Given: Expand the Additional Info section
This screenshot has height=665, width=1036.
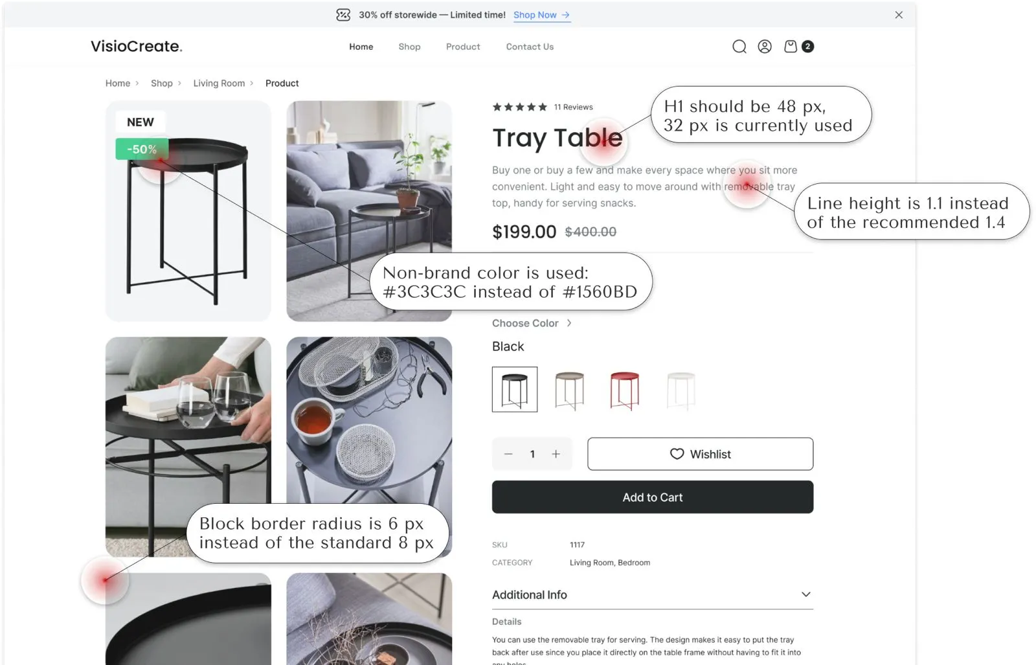Looking at the screenshot, I should [653, 594].
